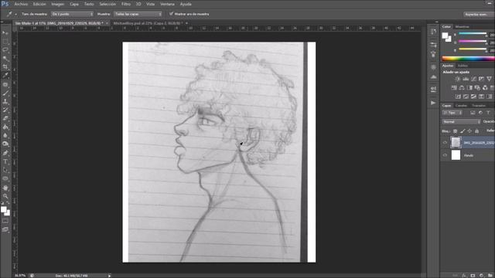Open 'Tam. de muestra' dropdown
The image size is (495, 278).
pyautogui.click(x=72, y=14)
